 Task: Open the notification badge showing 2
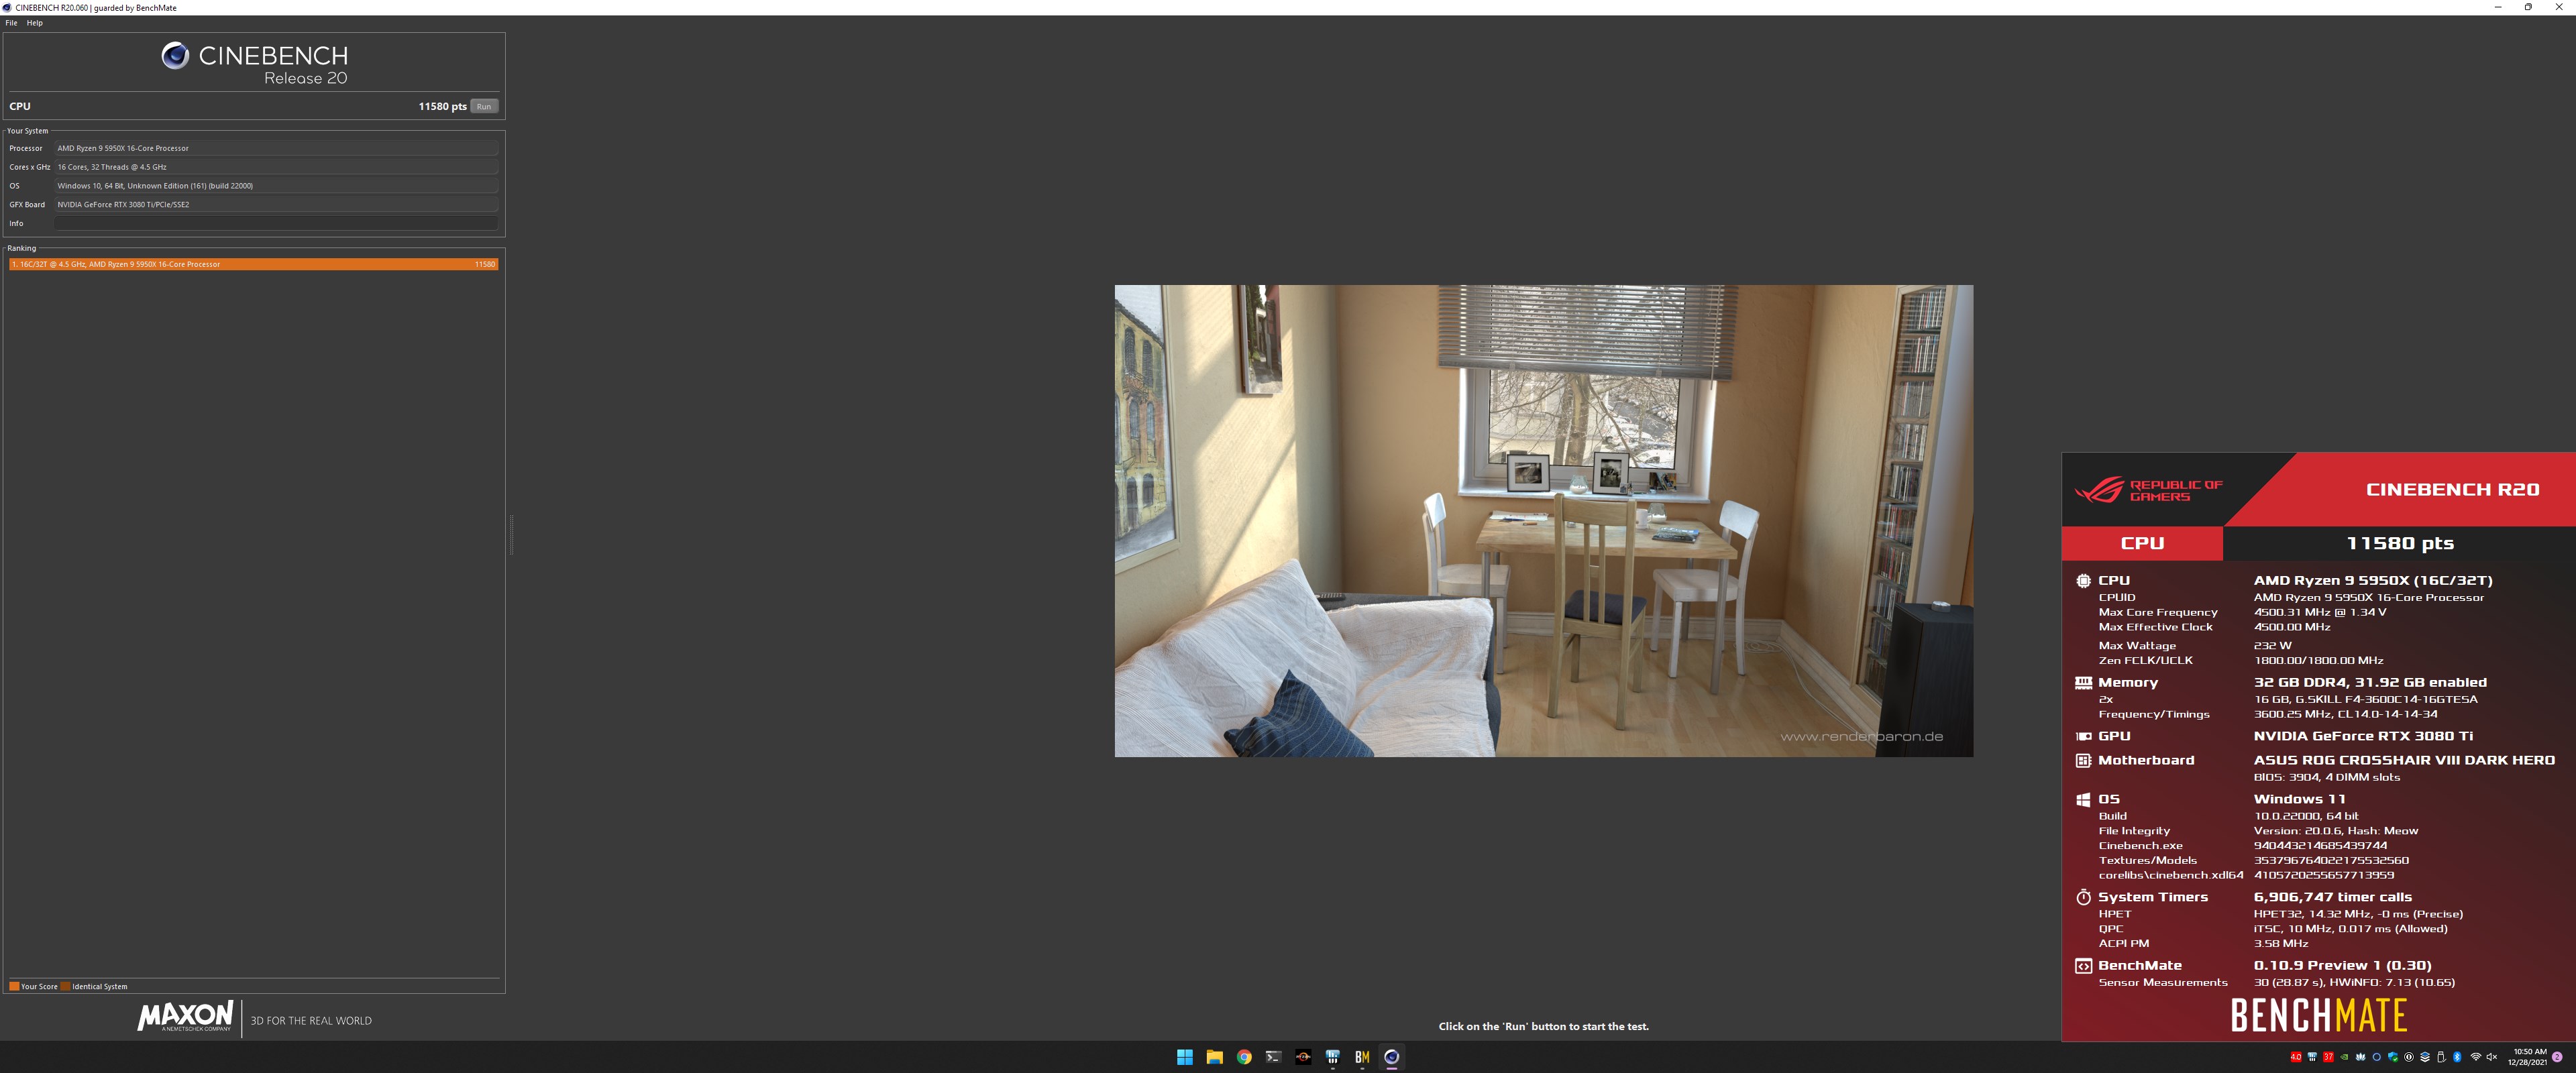tap(2557, 1057)
